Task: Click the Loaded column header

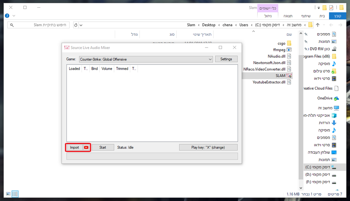Action: (74, 69)
